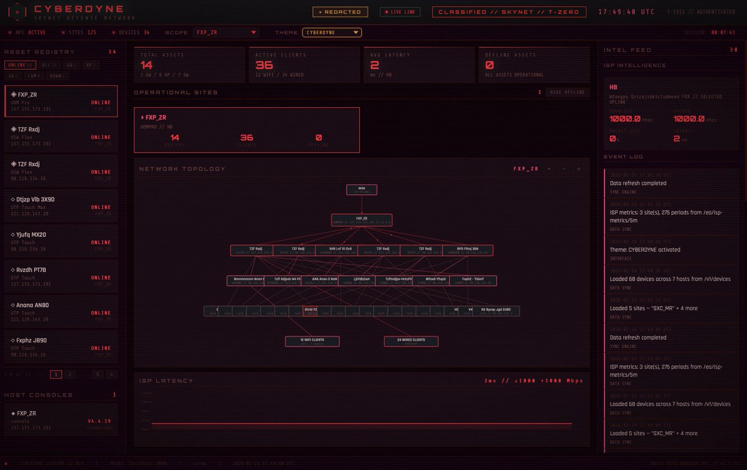The image size is (747, 470).
Task: Click diamond icon of FXP_ZR host console
Action: [14, 413]
